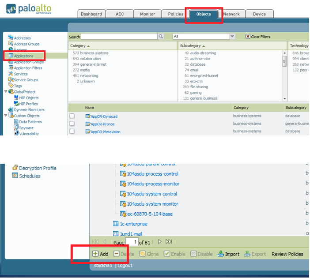Open the Dashboard tab
The image size is (310, 278).
tap(91, 14)
